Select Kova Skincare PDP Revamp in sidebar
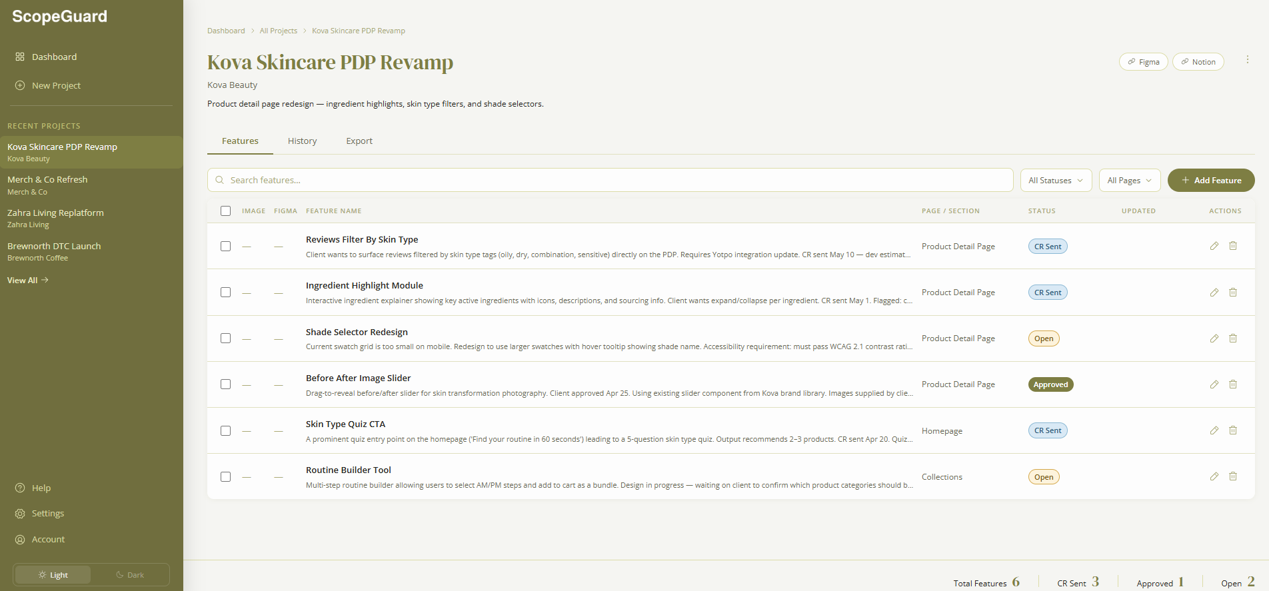Image resolution: width=1269 pixels, height=591 pixels. tap(91, 152)
